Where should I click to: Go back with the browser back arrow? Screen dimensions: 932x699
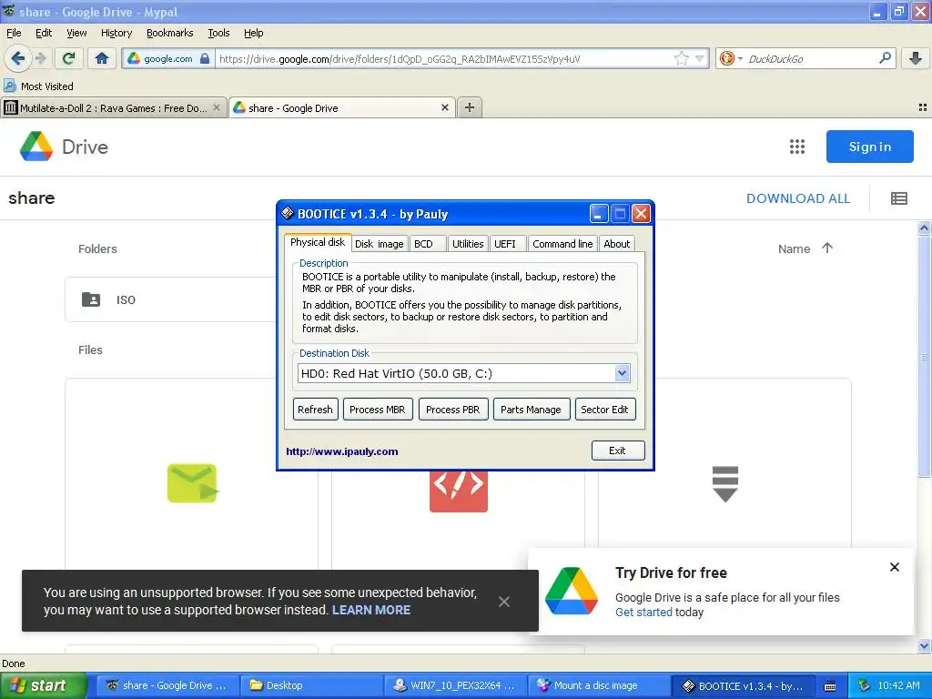17,58
